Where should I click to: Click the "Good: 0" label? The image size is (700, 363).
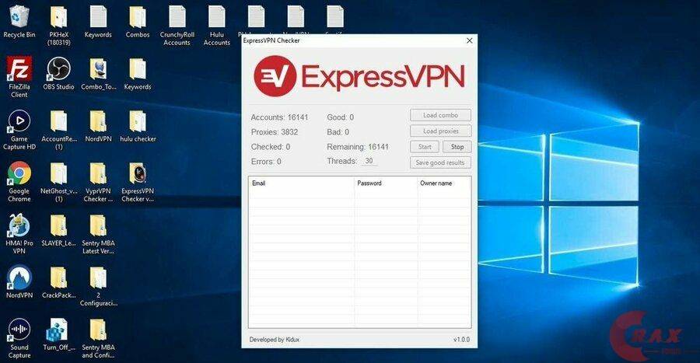coord(340,117)
